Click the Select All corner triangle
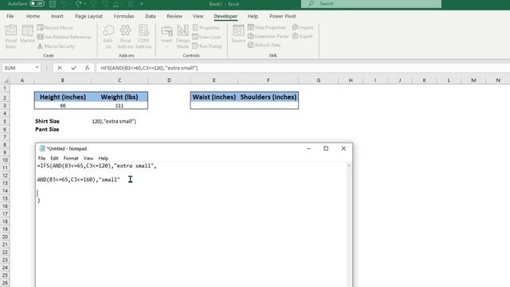This screenshot has width=510, height=287. (6, 80)
